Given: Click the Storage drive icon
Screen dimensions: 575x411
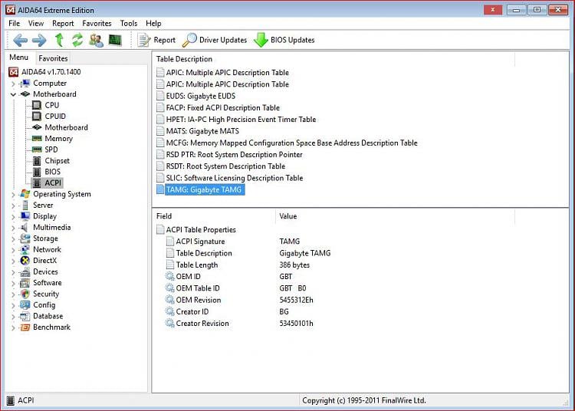Looking at the screenshot, I should (x=25, y=238).
